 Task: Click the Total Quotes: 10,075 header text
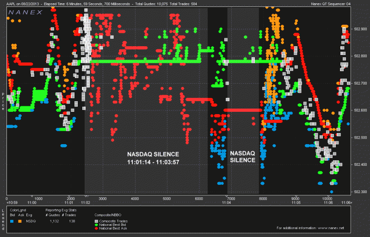coord(151,4)
